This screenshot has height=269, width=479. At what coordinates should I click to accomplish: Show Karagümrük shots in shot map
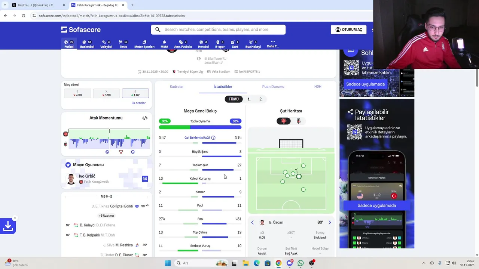(x=284, y=121)
